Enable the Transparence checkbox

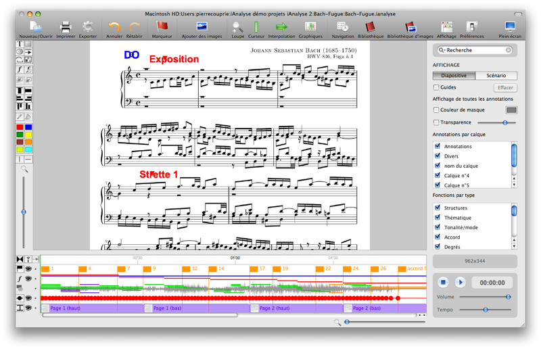436,122
